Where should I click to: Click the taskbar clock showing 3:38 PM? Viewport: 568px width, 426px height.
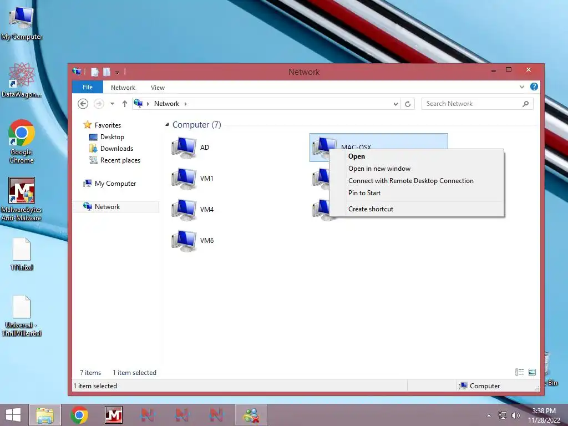coord(544,415)
